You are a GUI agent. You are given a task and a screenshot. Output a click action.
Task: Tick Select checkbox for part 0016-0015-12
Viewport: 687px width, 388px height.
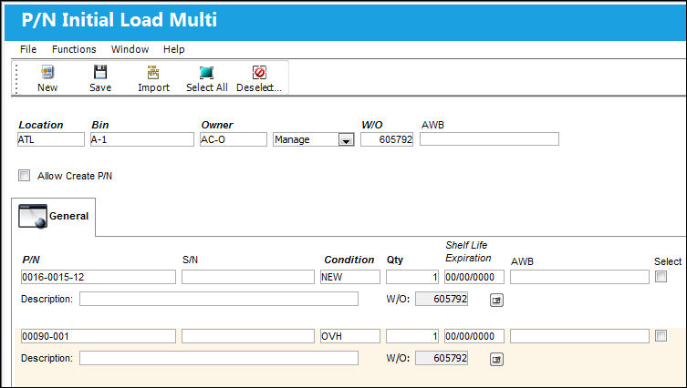[x=661, y=277]
